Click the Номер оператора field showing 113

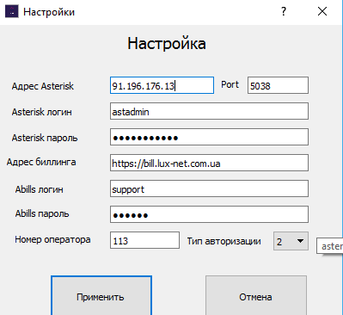pos(144,240)
